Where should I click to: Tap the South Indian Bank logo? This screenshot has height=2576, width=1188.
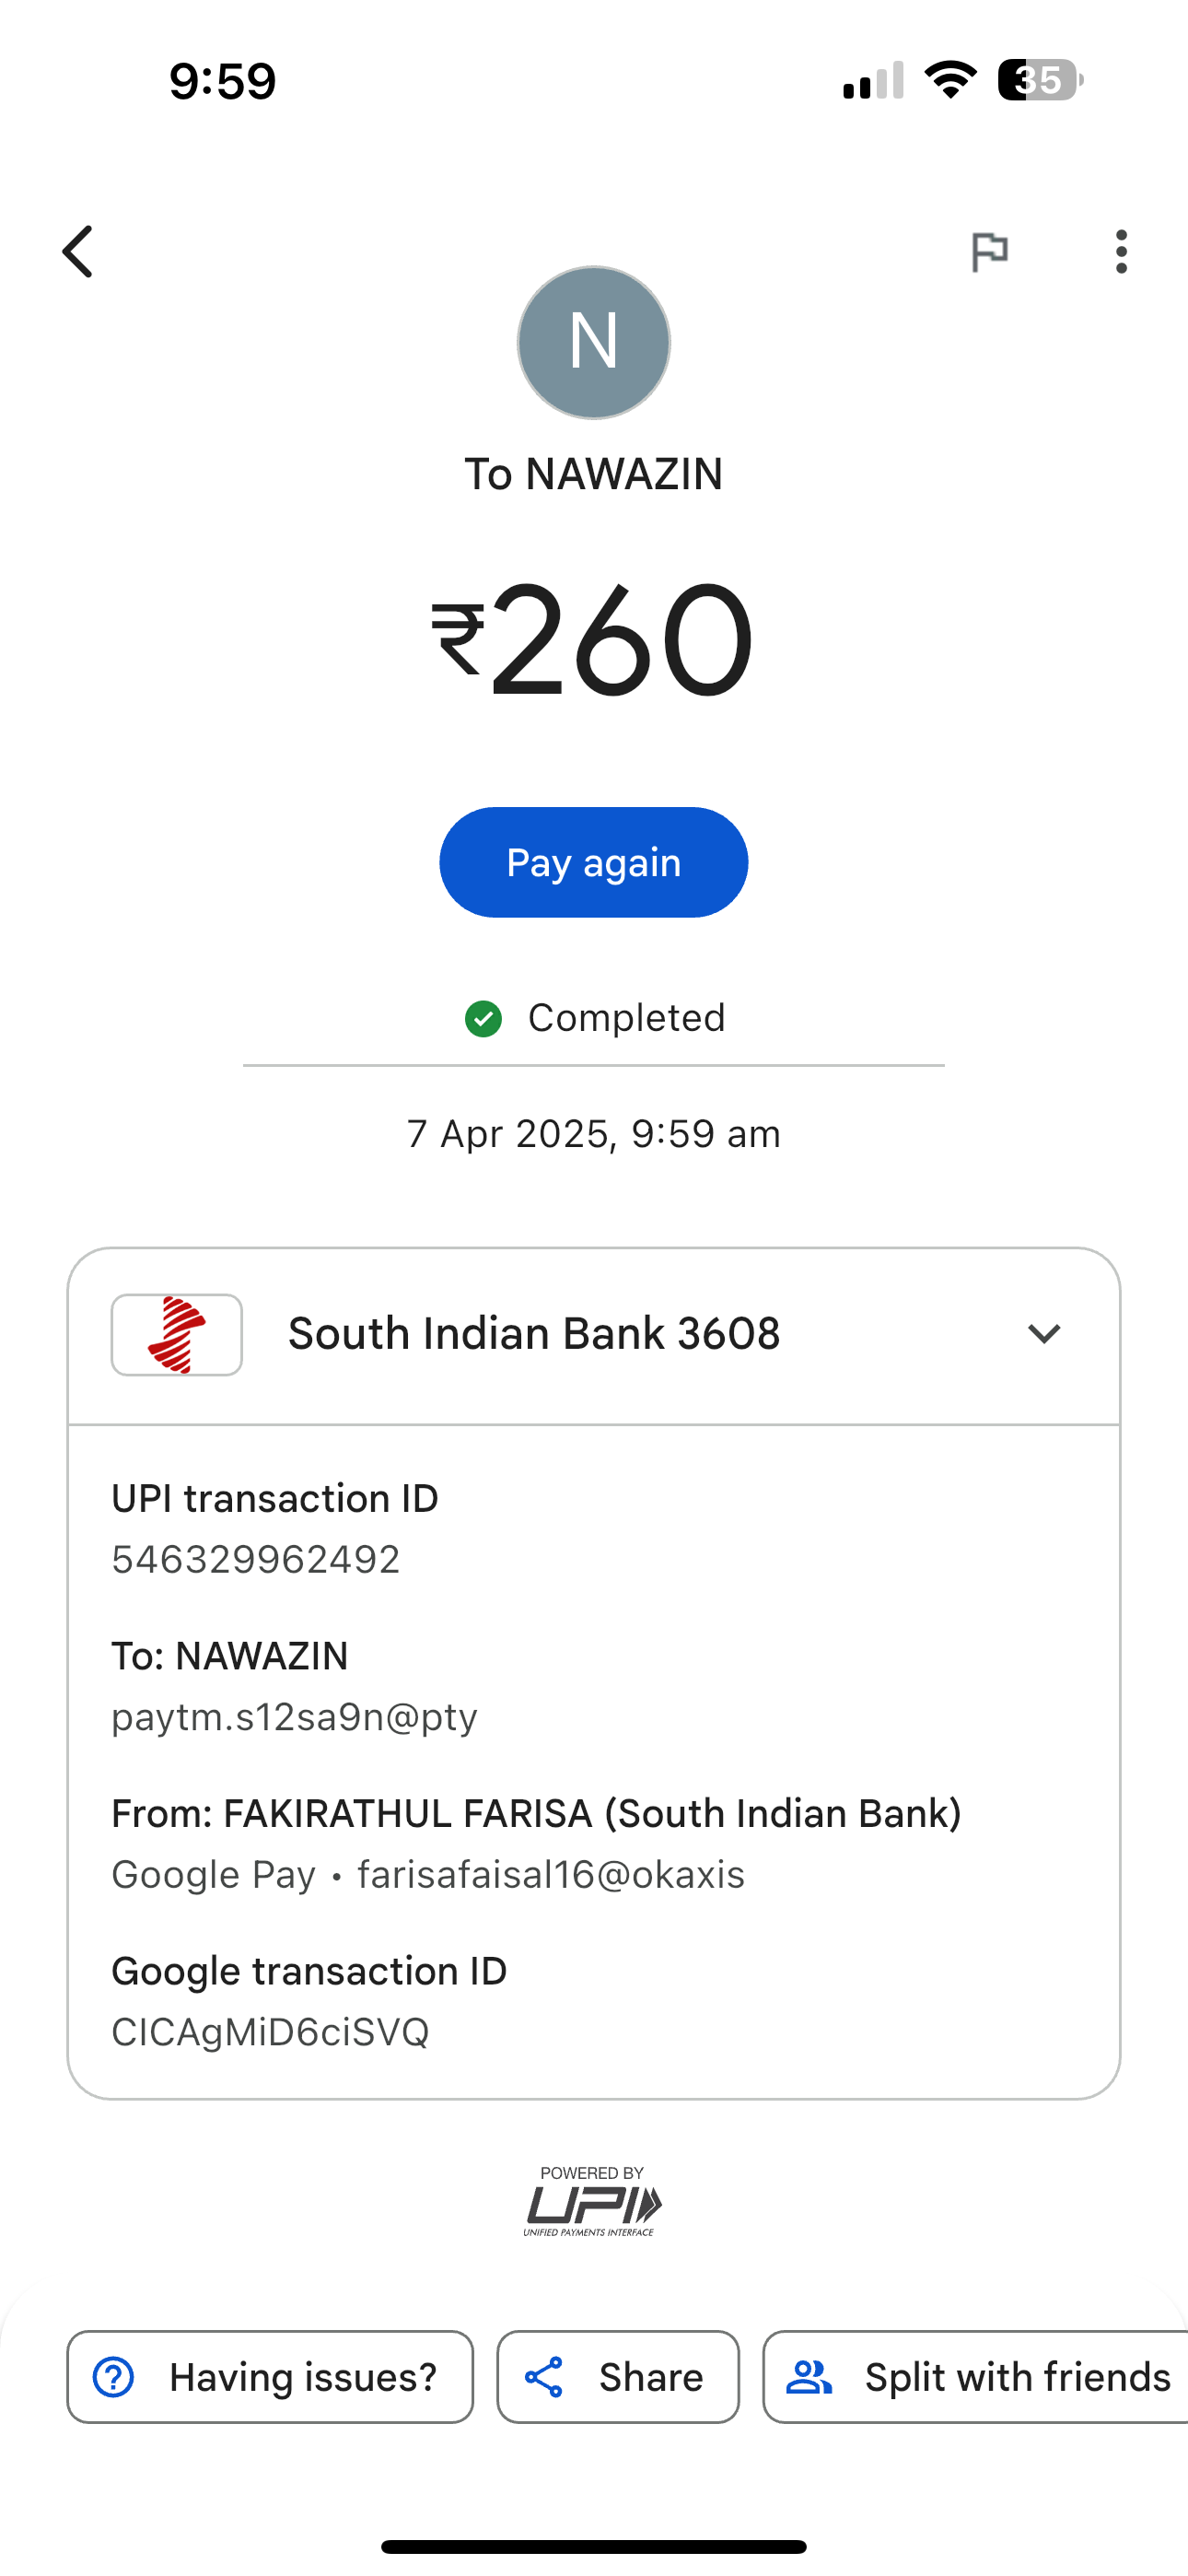coord(177,1335)
